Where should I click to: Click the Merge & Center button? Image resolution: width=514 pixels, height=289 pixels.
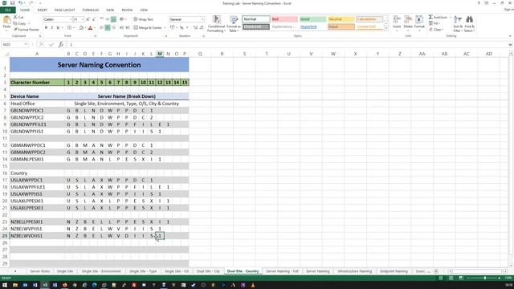pyautogui.click(x=148, y=28)
